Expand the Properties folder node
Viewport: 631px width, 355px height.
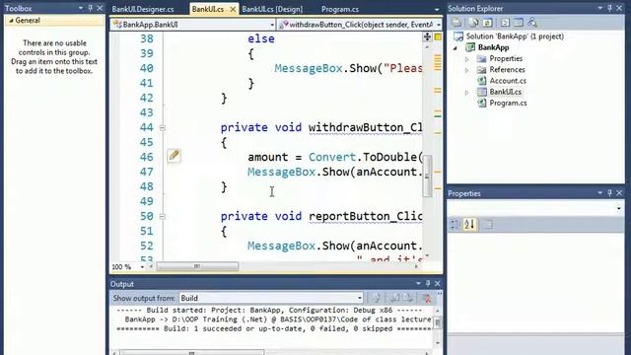pos(466,59)
